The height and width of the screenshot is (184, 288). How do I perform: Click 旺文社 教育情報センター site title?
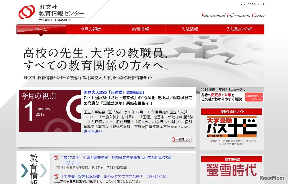click(x=62, y=10)
